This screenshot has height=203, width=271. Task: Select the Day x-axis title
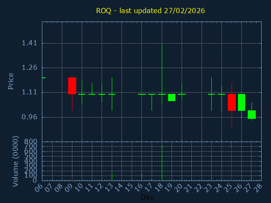(147, 197)
